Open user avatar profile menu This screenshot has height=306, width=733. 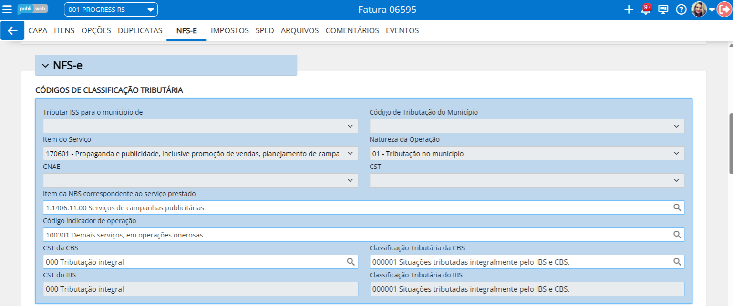[x=699, y=10]
